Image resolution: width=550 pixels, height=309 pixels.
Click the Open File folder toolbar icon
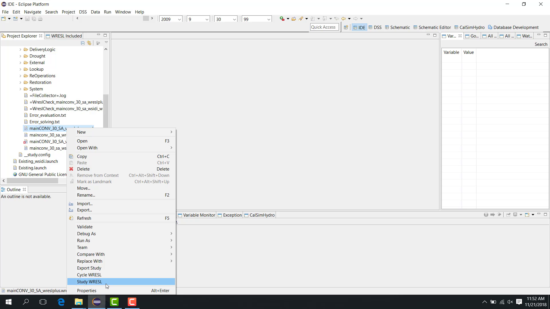tap(294, 19)
